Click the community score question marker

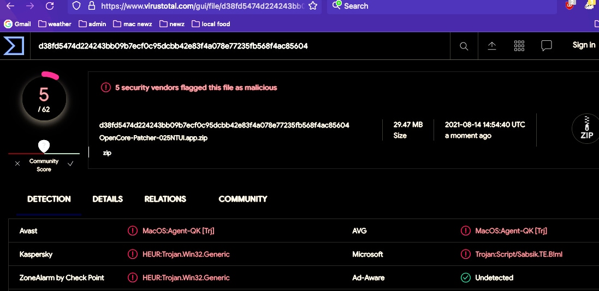coord(44,145)
